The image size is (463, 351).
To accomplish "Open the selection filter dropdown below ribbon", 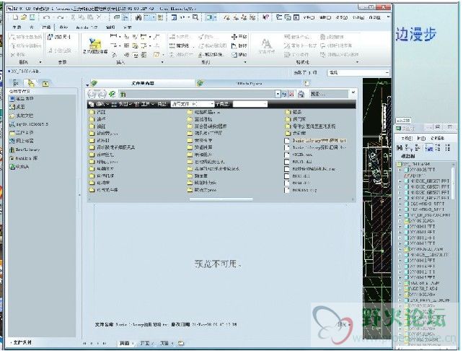I will click(x=358, y=72).
